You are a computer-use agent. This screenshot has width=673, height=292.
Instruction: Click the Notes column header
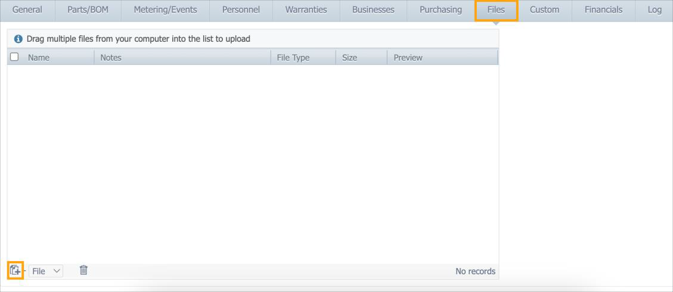tap(111, 57)
